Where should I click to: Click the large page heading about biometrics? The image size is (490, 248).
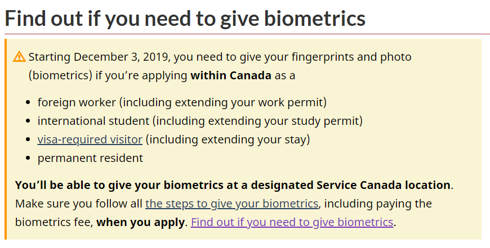pyautogui.click(x=185, y=18)
